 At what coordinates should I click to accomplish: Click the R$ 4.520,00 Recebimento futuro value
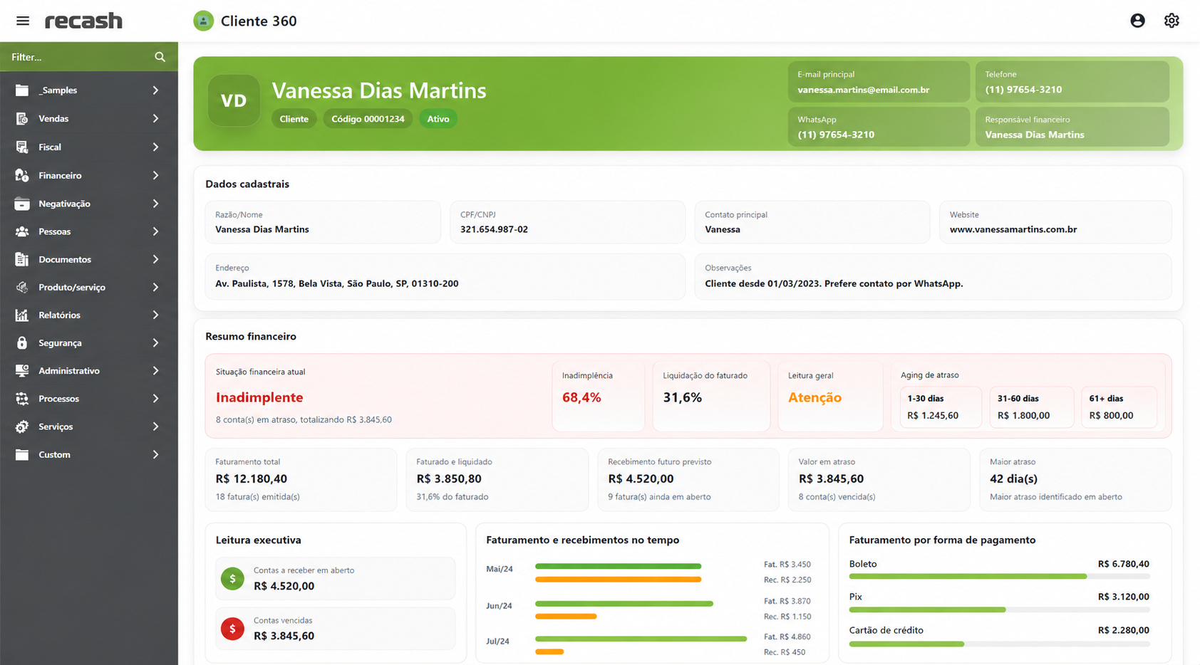tap(641, 478)
